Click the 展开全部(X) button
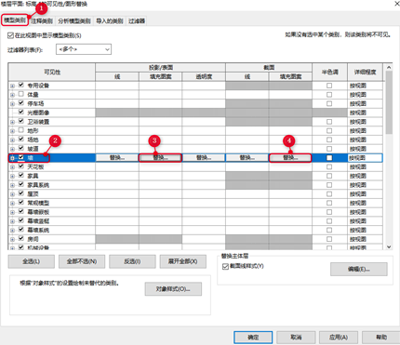The image size is (400, 345). [183, 261]
